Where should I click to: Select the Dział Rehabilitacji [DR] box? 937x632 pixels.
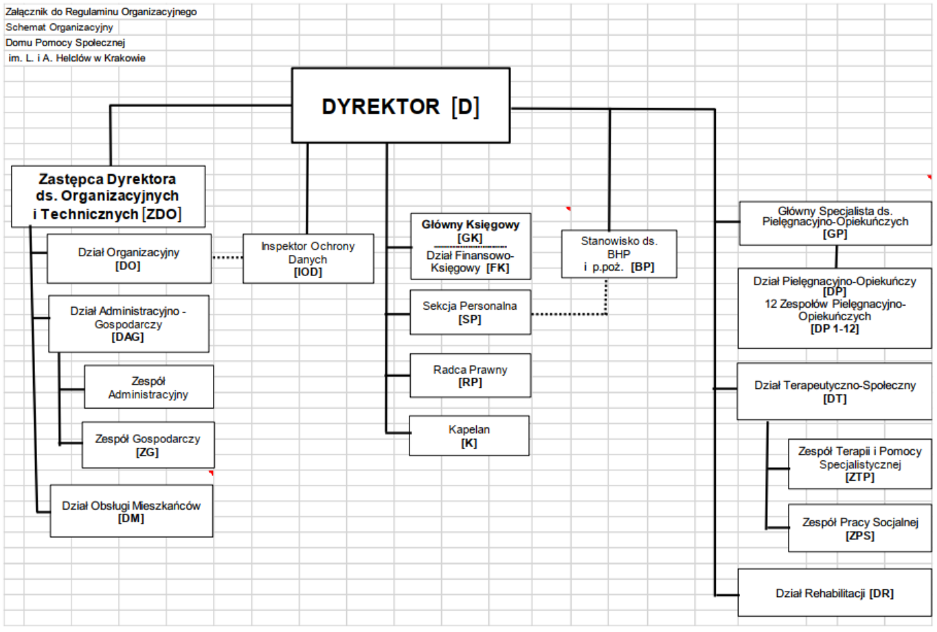[835, 593]
